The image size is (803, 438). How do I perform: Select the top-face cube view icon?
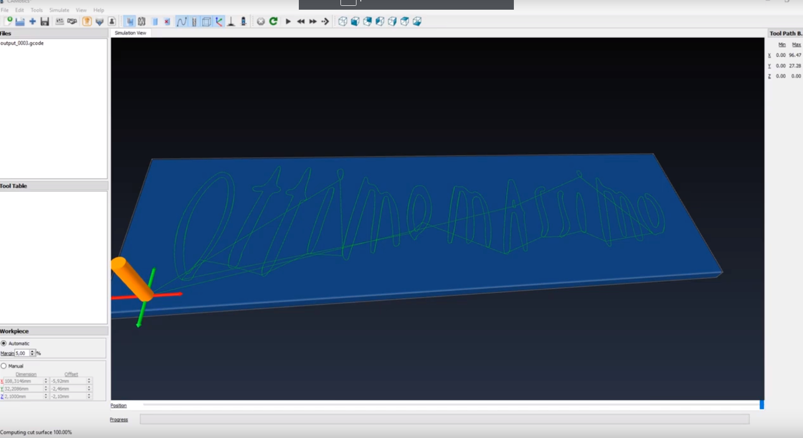404,21
